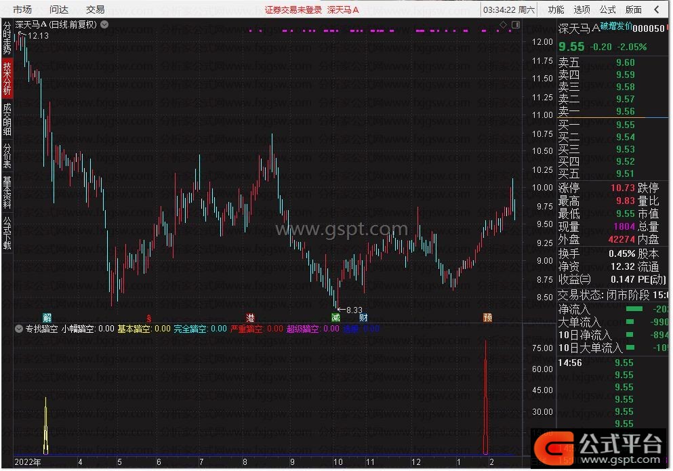The image size is (673, 471).
Task: Open the 选项 menu
Action: tap(582, 9)
